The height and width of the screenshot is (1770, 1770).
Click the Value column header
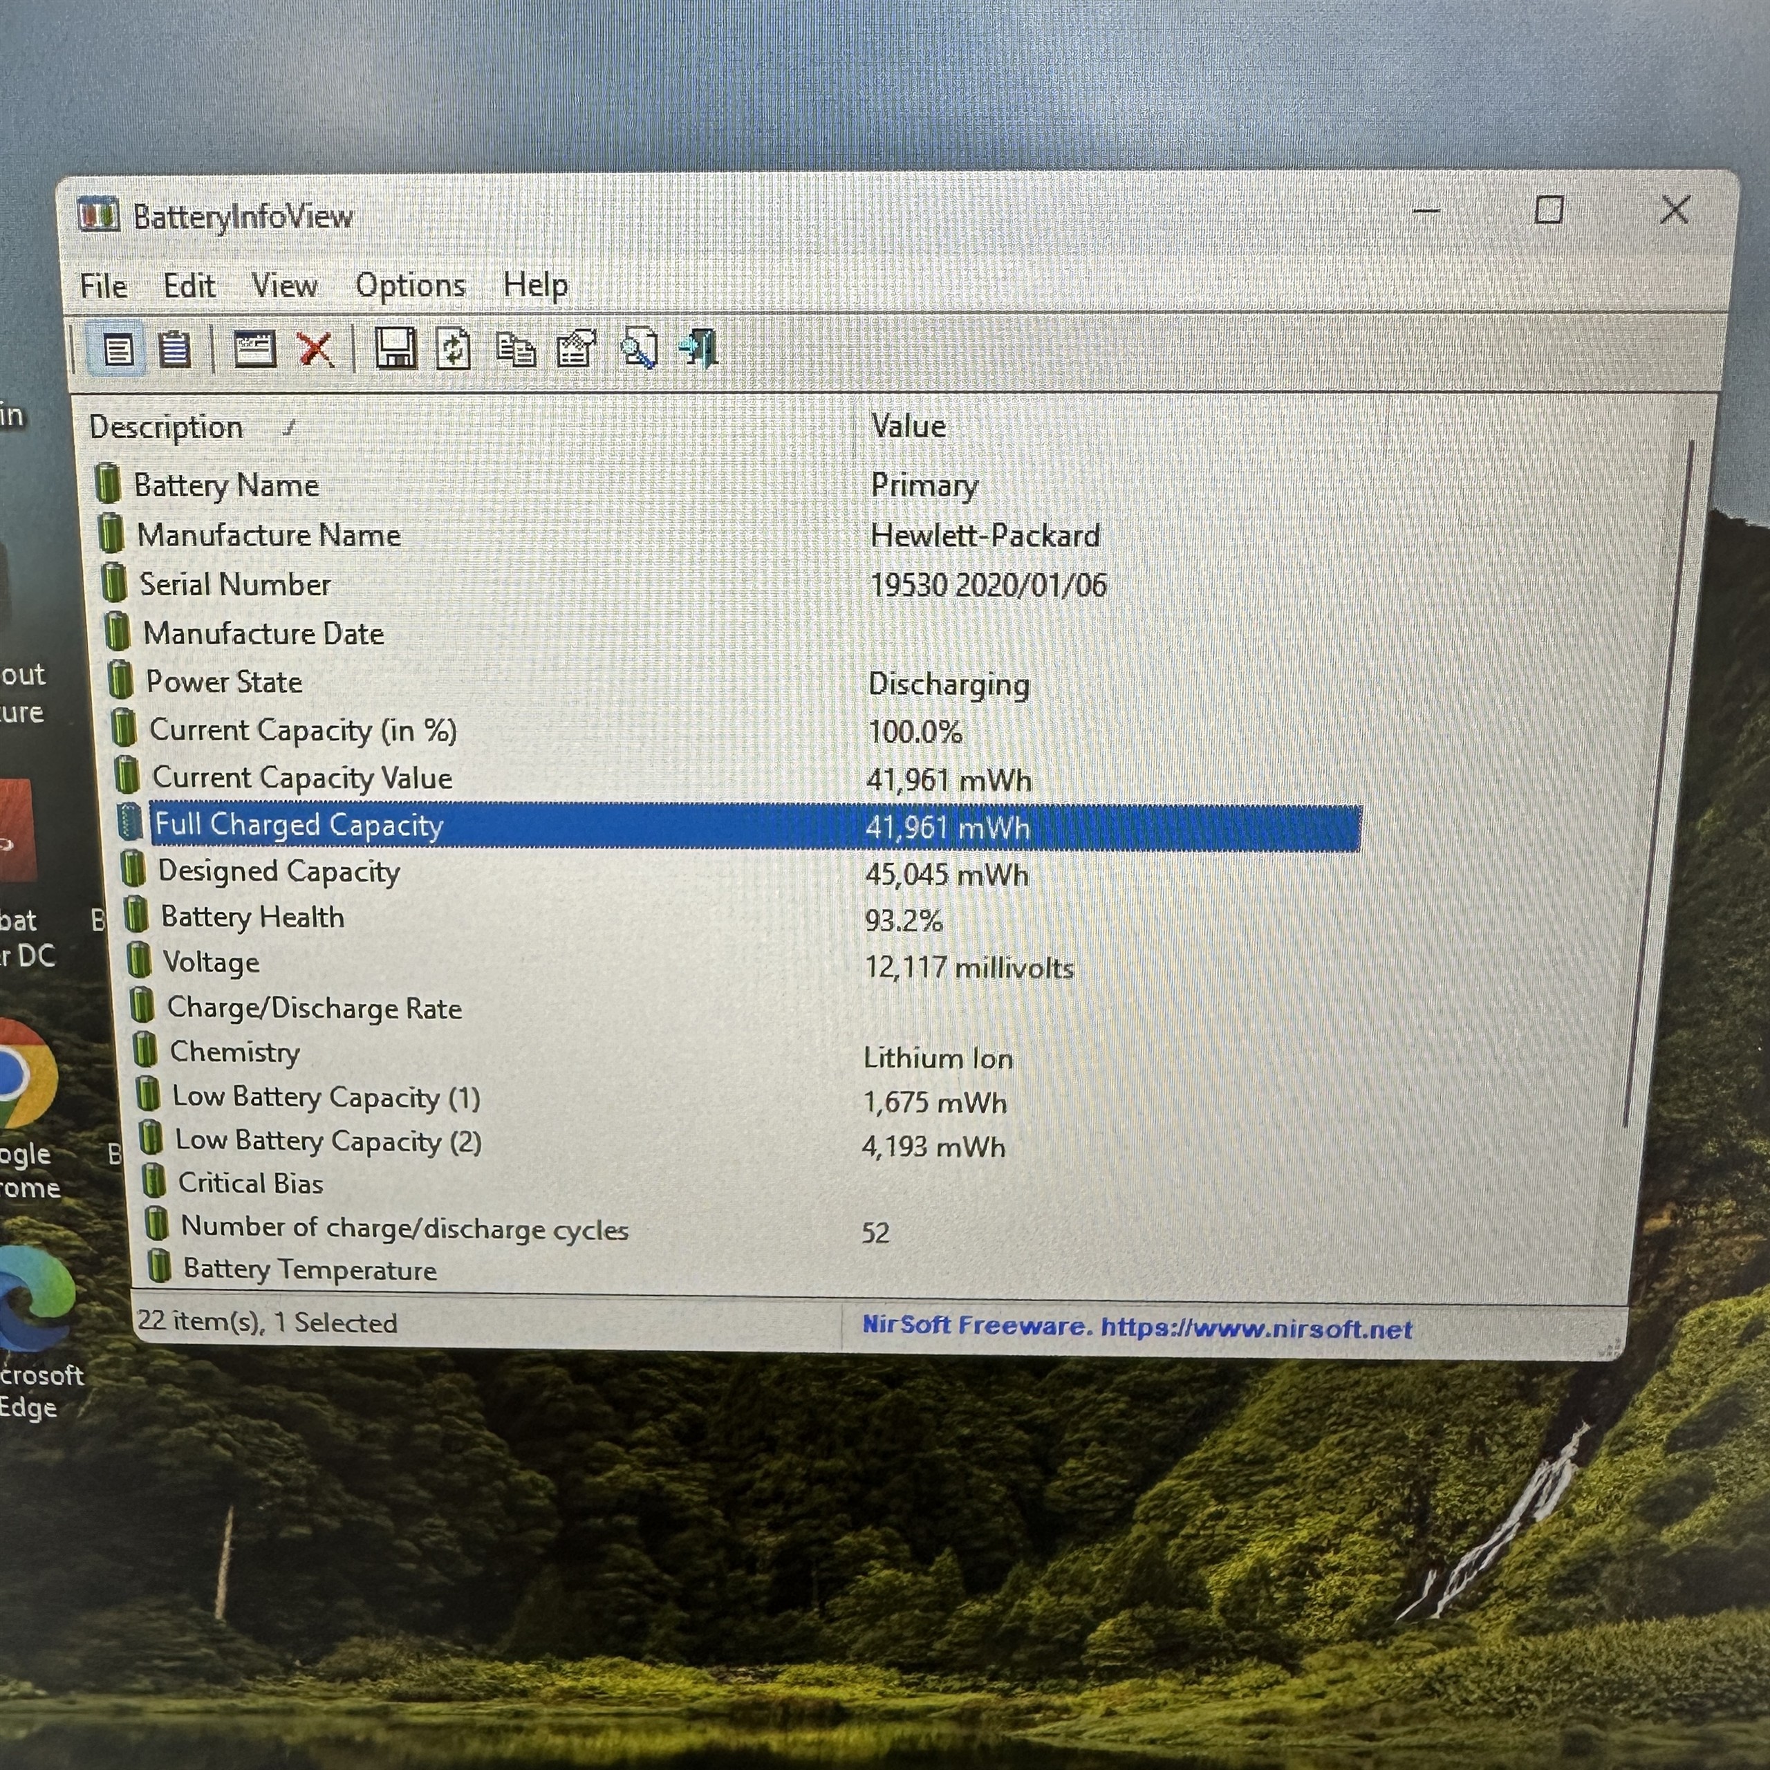(908, 426)
